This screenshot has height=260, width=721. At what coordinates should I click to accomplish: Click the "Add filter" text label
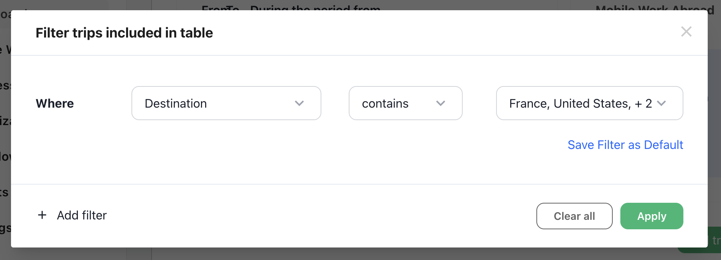click(x=82, y=215)
